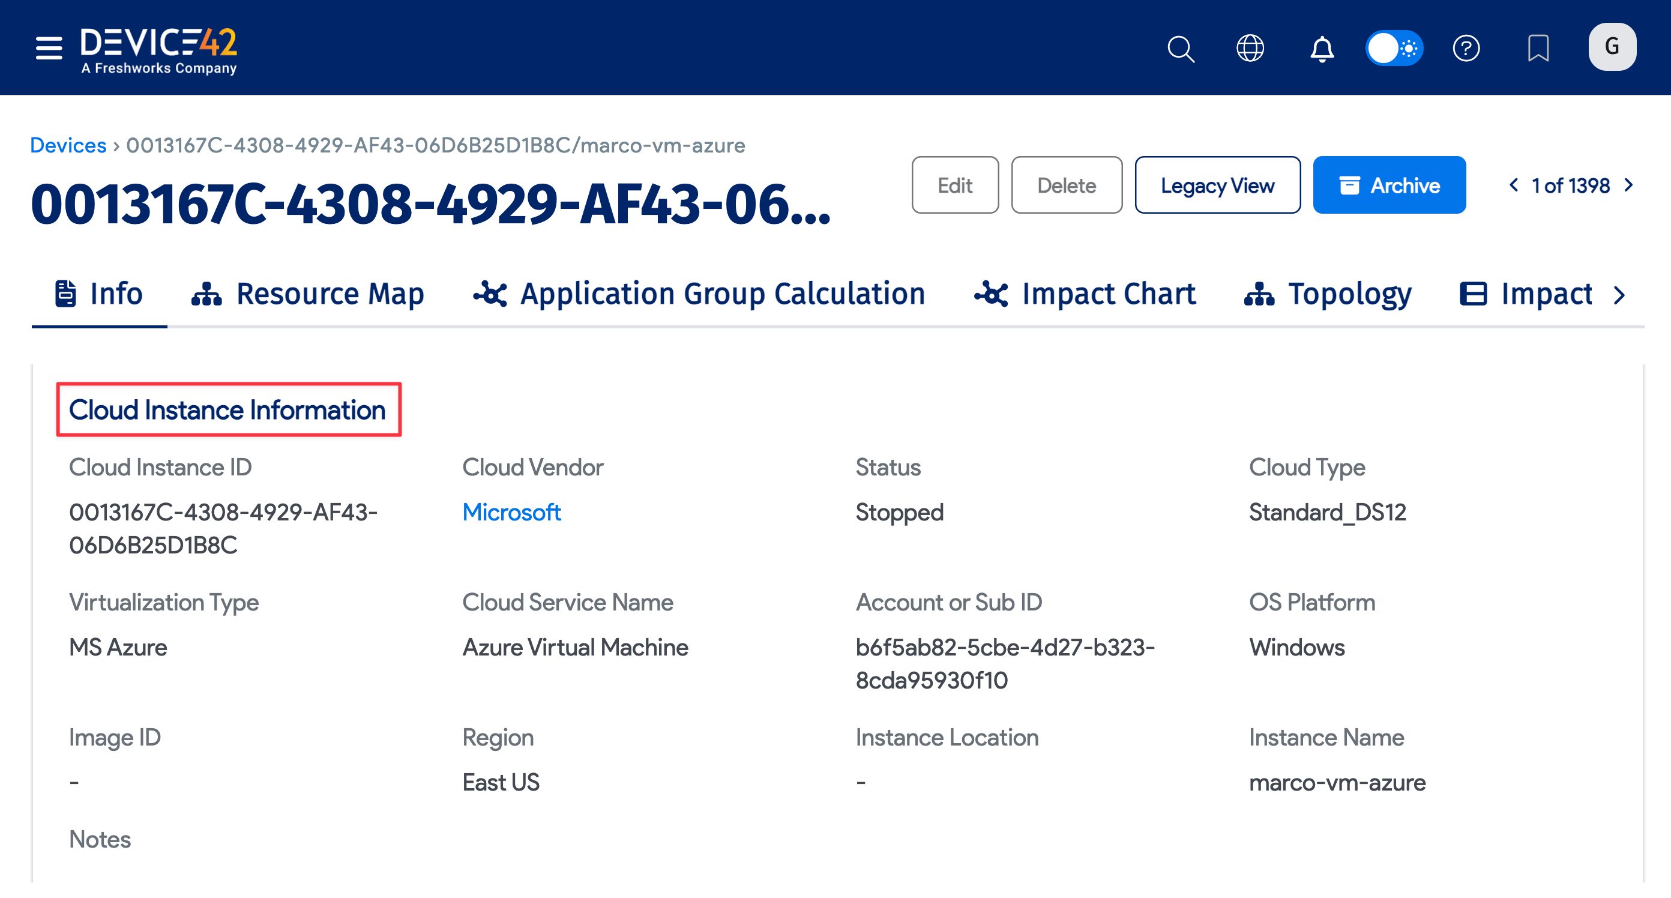The height and width of the screenshot is (898, 1671).
Task: Go to the next device with the right arrow
Action: (x=1629, y=185)
